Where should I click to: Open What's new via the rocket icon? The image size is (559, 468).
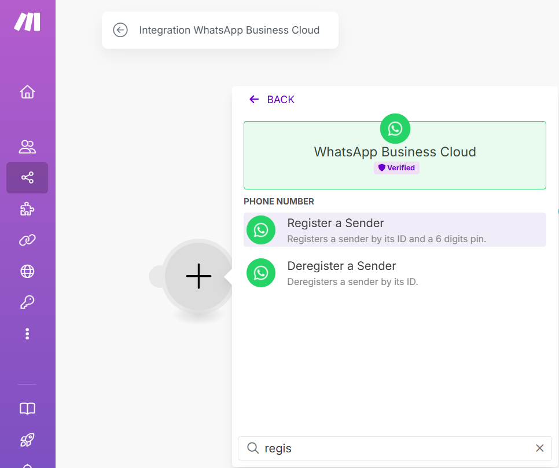pos(27,440)
